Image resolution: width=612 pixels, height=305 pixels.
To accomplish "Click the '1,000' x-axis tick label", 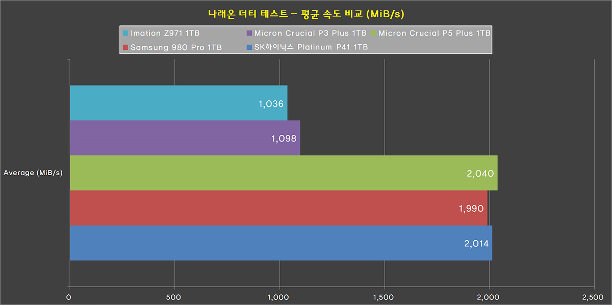I will [279, 296].
